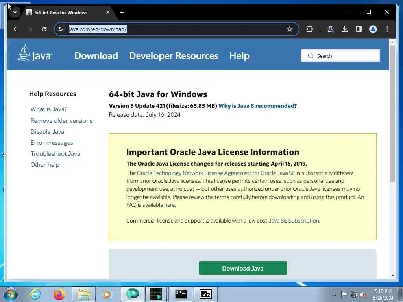Open Developer Resources menu item
This screenshot has width=403, height=302.
click(x=174, y=56)
